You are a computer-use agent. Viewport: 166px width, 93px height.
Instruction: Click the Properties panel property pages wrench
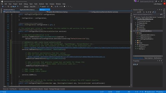[137, 64]
